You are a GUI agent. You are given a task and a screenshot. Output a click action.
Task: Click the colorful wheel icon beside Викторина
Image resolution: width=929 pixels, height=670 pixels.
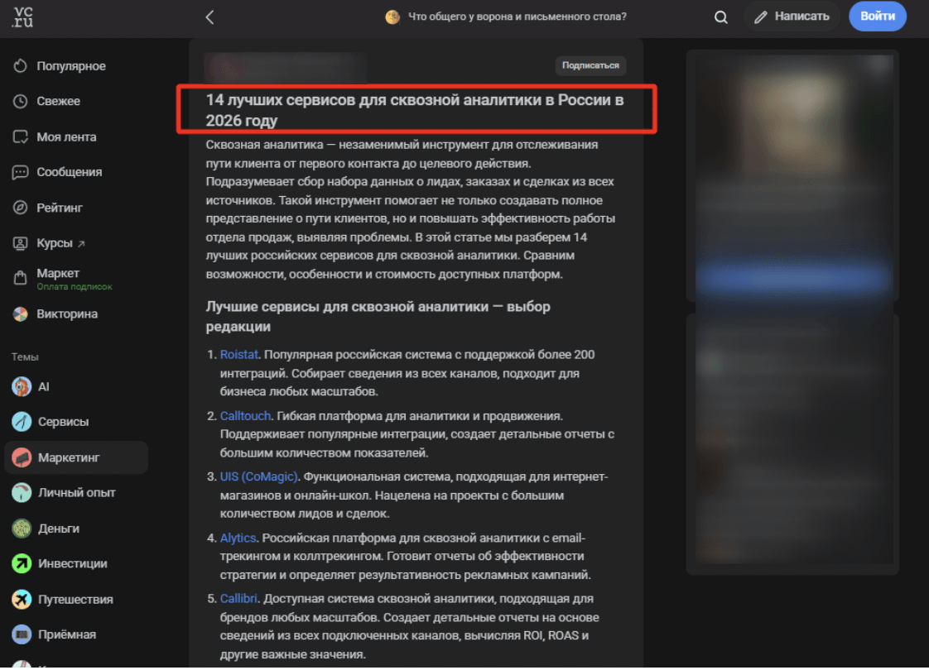[20, 314]
